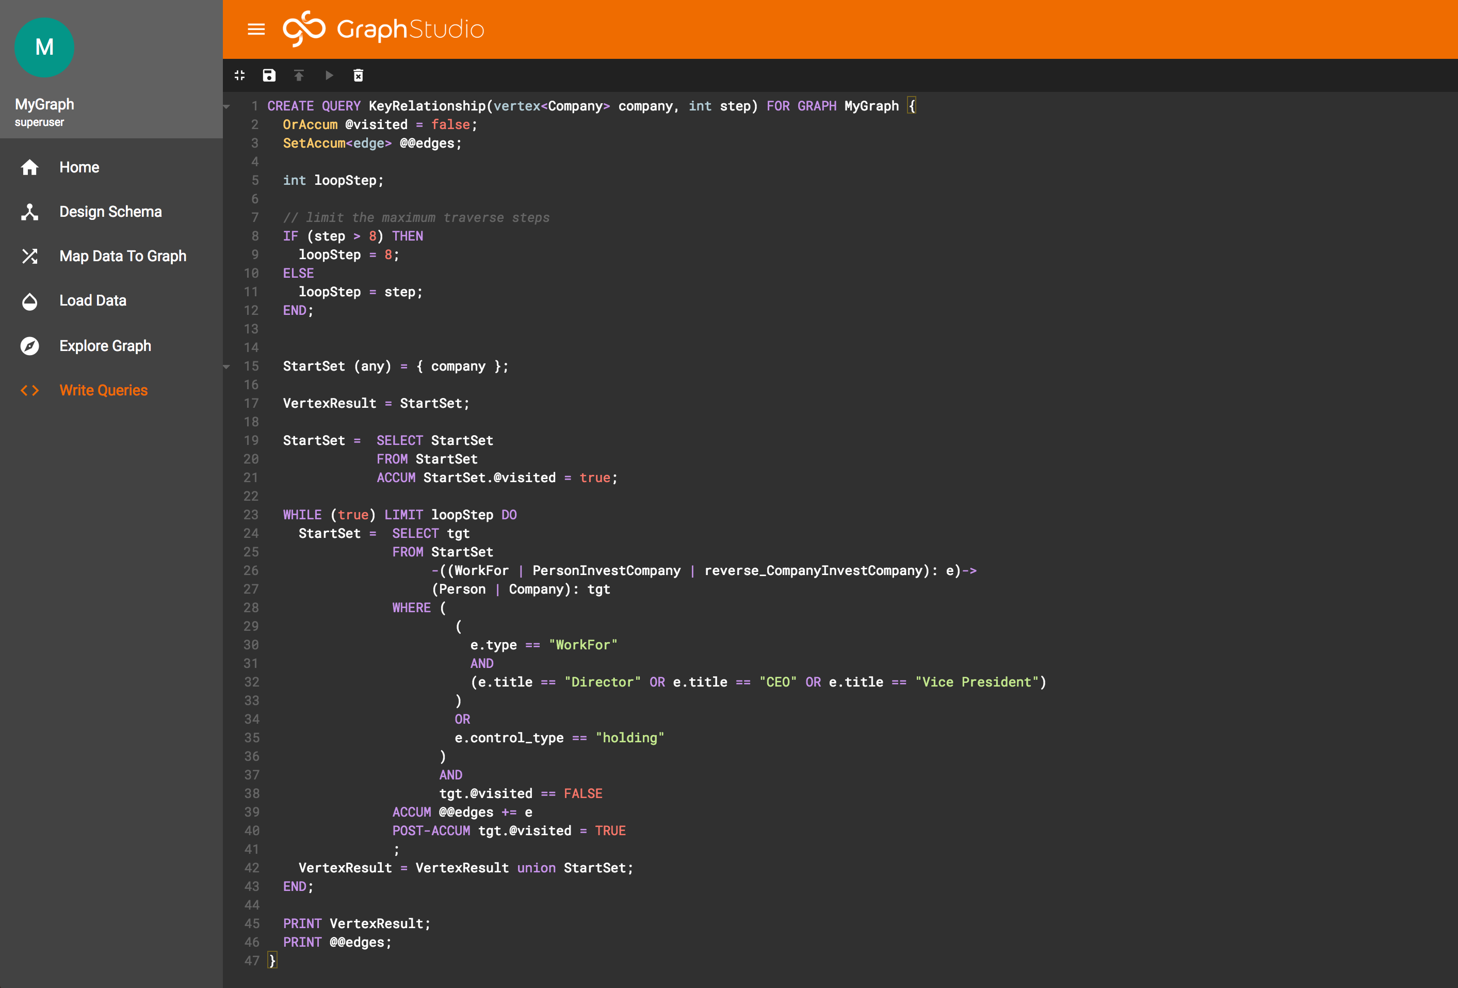Click the Design Schema icon
The height and width of the screenshot is (988, 1458).
pos(29,212)
